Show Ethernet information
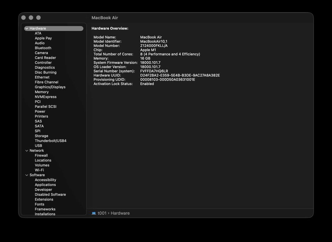The image size is (332, 242). click(42, 77)
